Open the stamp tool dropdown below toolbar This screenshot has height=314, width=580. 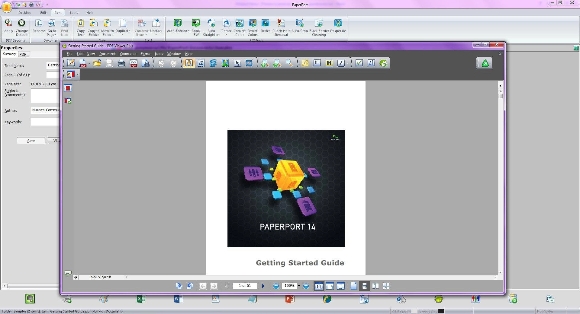tap(77, 75)
